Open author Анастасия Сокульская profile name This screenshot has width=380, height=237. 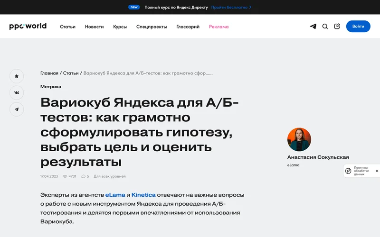318,157
